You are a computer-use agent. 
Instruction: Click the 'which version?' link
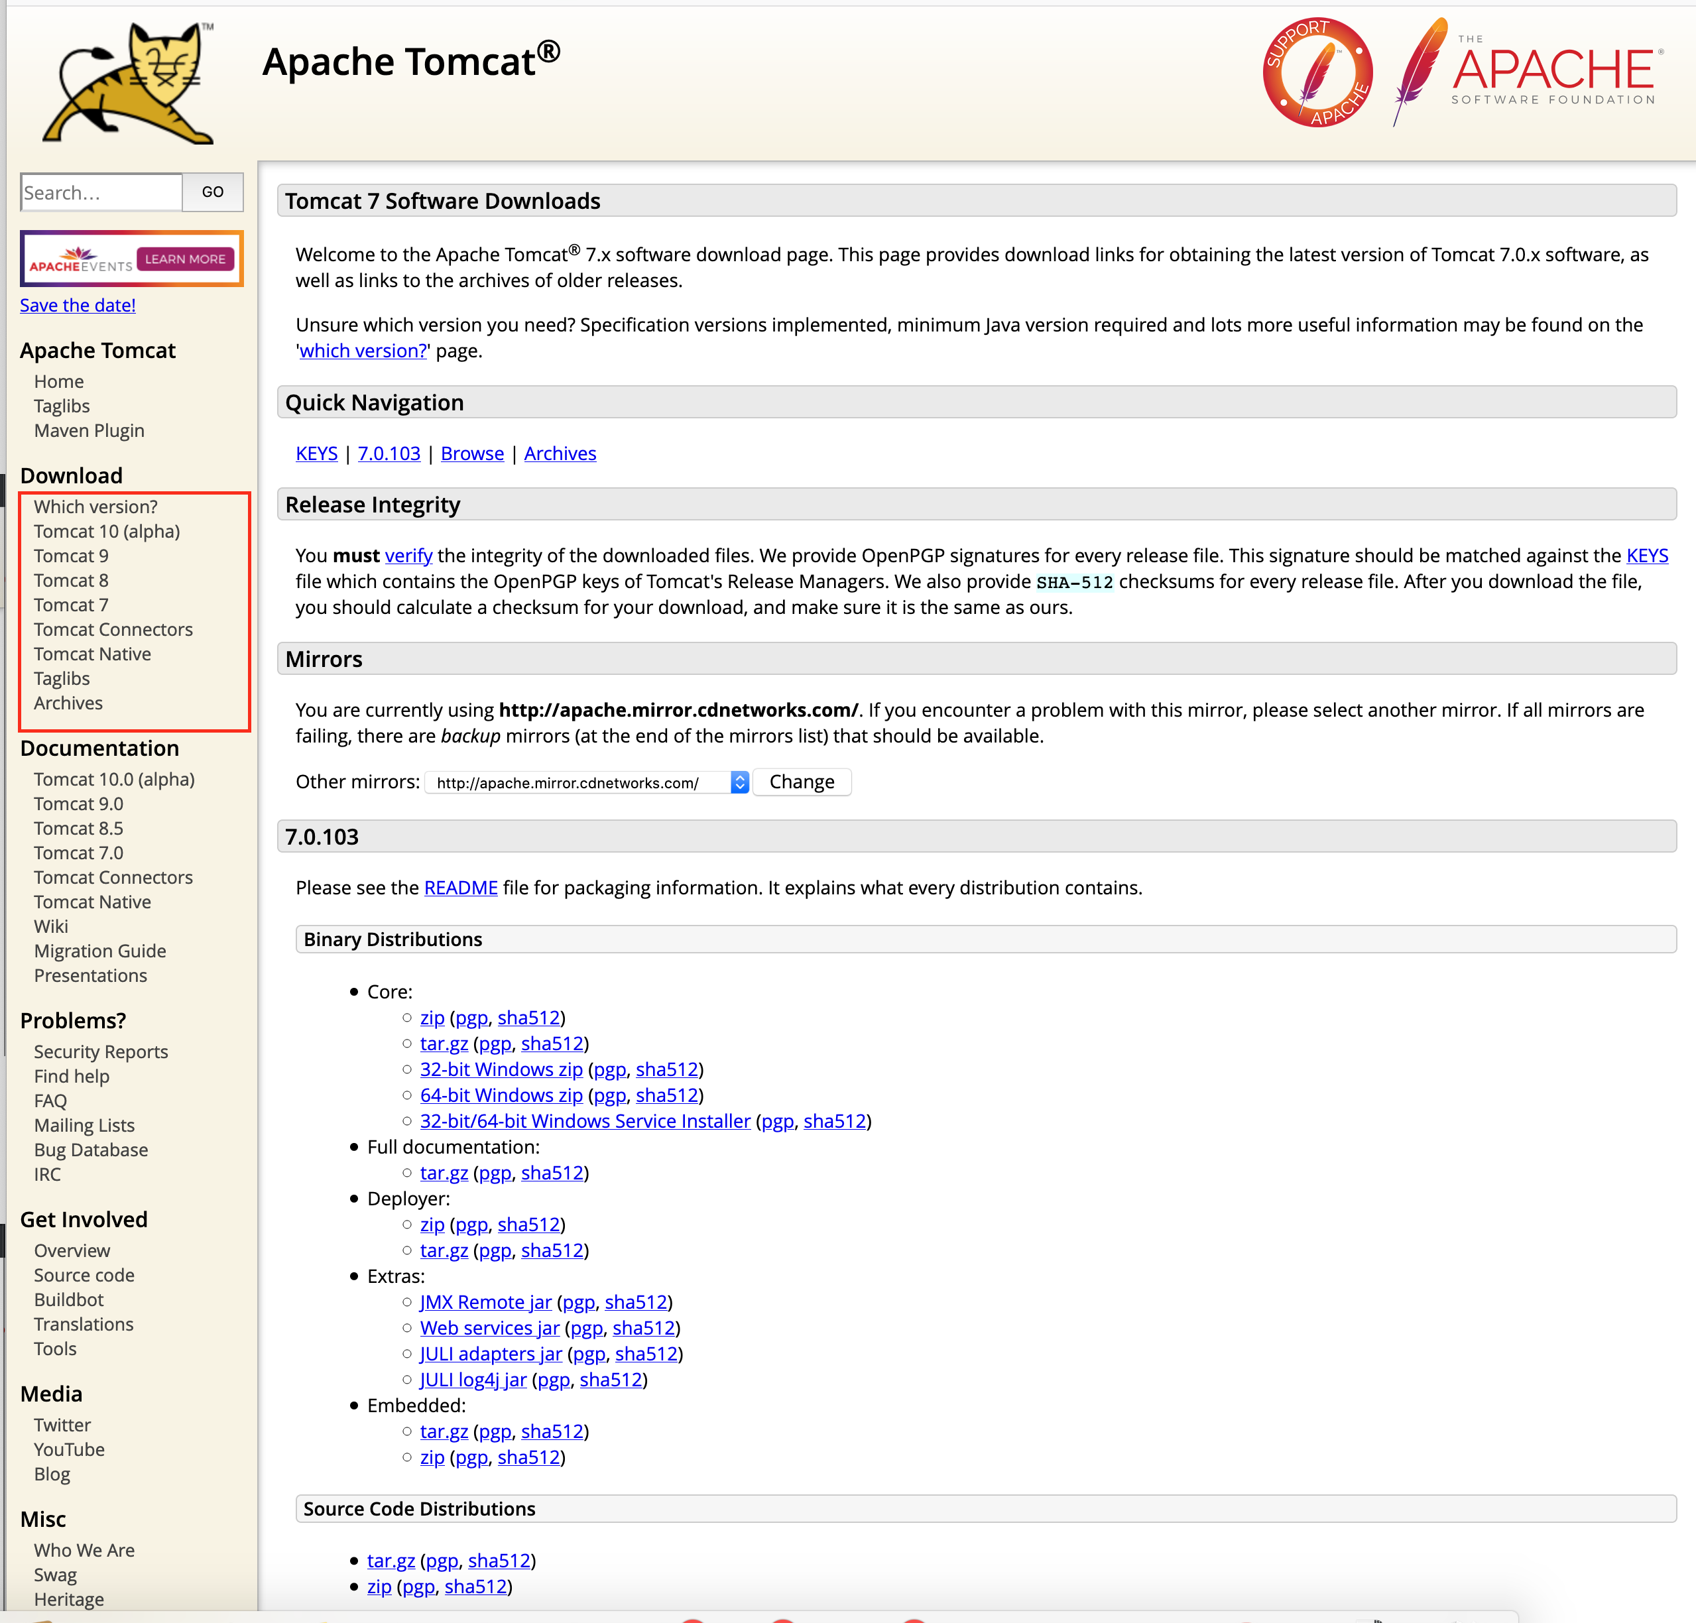click(x=363, y=350)
